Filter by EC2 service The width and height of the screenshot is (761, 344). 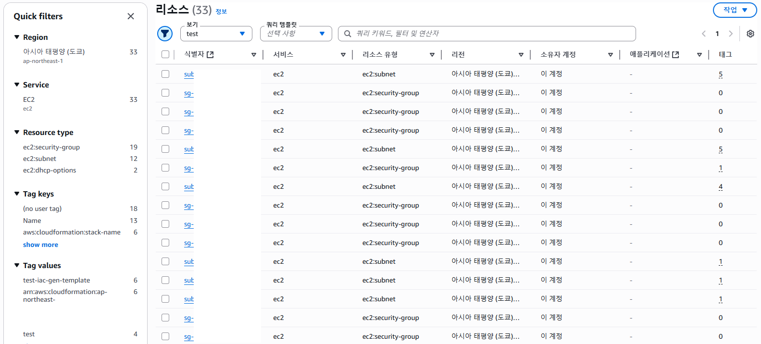[29, 99]
